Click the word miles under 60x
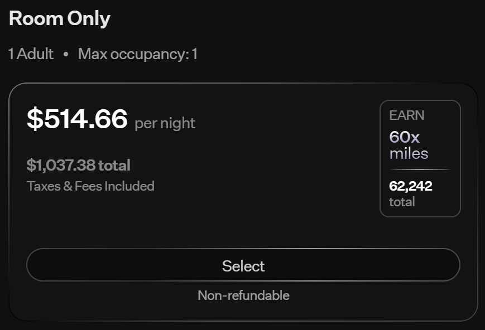The image size is (485, 330). pyautogui.click(x=409, y=153)
